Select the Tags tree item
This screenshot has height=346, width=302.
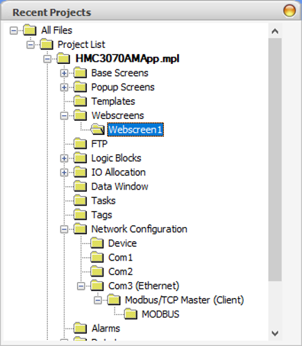pos(102,215)
